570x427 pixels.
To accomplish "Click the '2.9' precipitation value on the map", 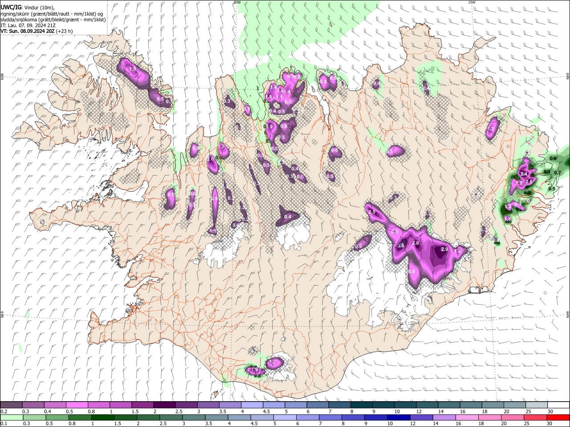I will 444,250.
